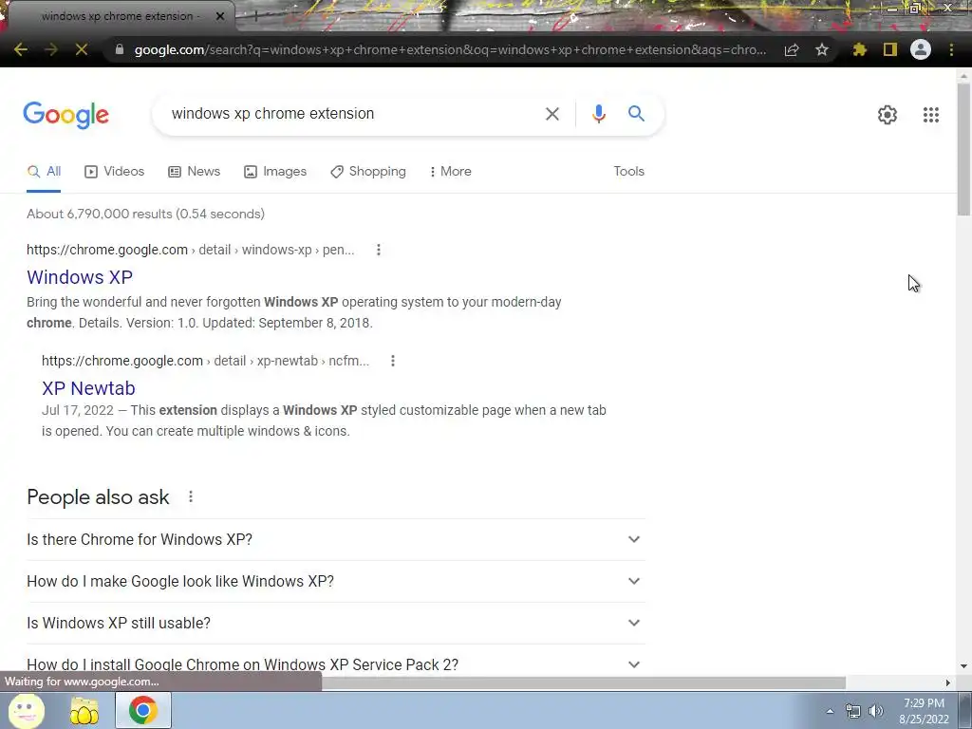Open People also ask options menu
Screen dimensions: 972x729
(190, 496)
